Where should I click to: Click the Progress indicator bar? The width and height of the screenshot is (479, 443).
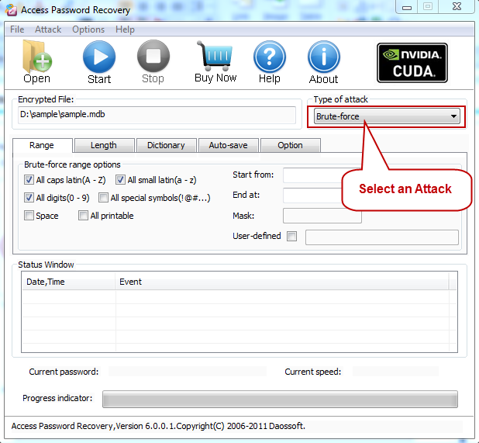280,399
